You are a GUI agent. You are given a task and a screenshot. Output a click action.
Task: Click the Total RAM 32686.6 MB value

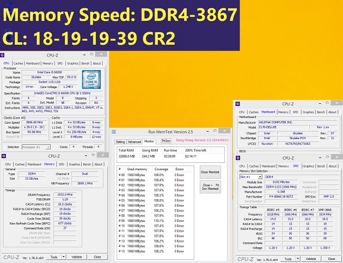tap(127, 157)
